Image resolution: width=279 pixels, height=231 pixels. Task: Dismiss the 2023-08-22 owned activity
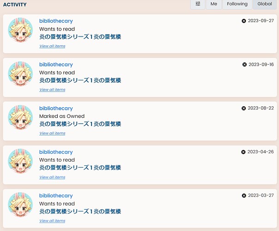pos(244,108)
